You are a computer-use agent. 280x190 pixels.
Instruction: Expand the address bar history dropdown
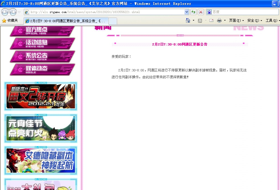coord(187,12)
